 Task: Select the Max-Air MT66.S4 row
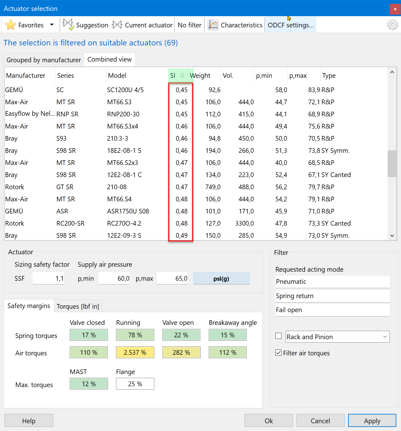coord(196,199)
